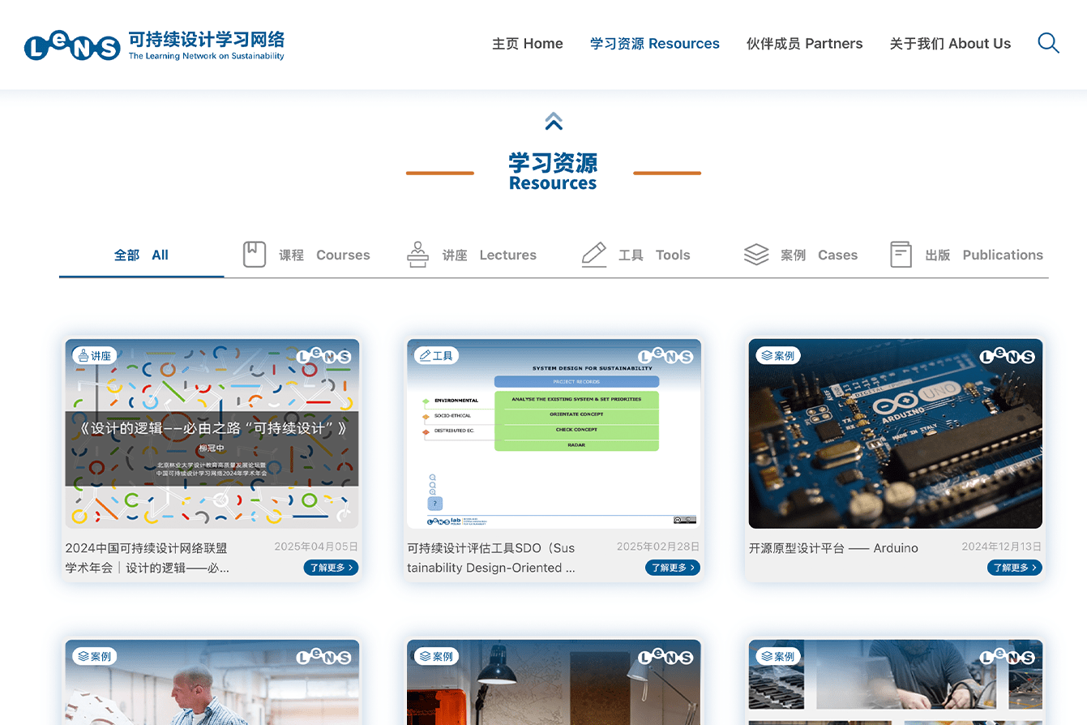
Task: Open 伙伴成员 Partners page
Action: coord(805,44)
